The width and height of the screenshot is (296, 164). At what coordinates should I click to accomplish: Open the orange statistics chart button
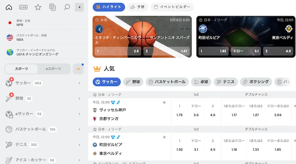click(x=78, y=69)
